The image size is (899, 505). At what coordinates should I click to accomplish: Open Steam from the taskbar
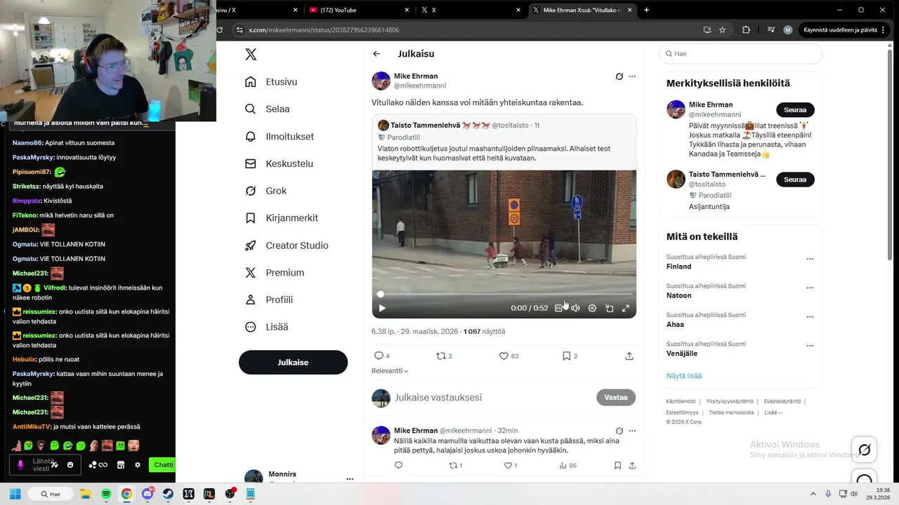[x=168, y=494]
